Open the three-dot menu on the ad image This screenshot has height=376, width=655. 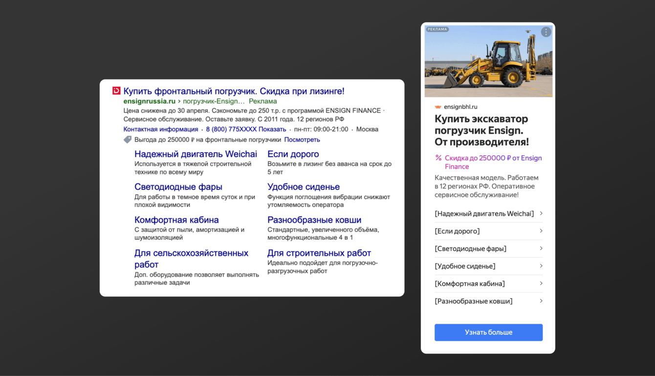click(546, 32)
